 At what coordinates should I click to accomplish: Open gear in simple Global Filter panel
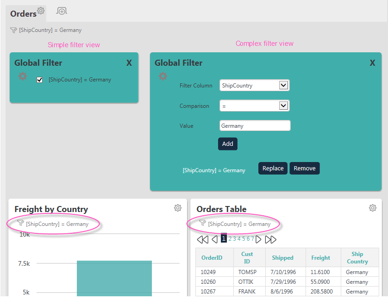point(23,76)
